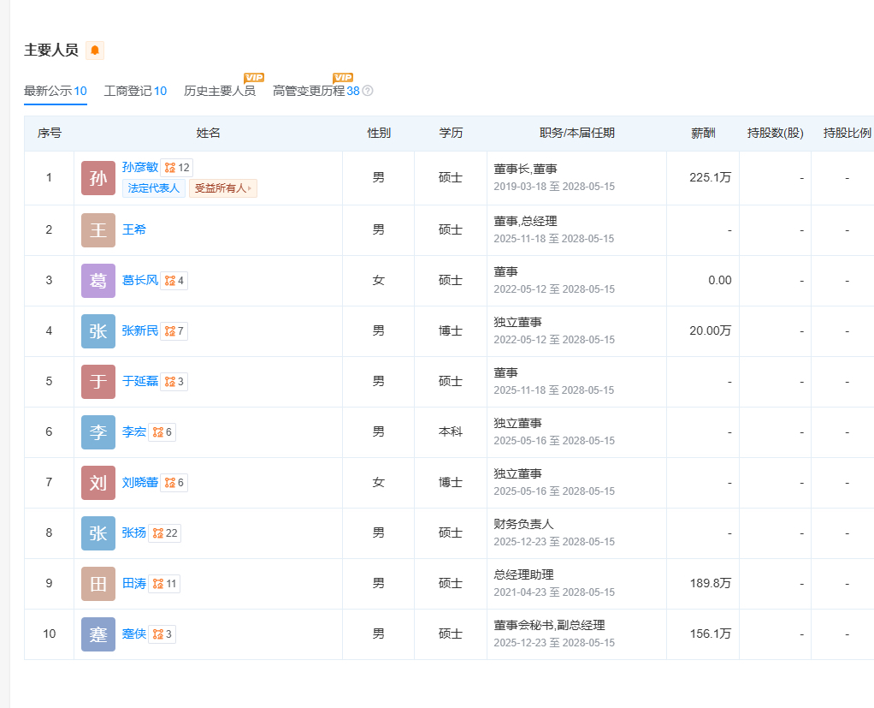The image size is (874, 708).
Task: Click the 法定代表人 tag
Action: click(x=153, y=188)
